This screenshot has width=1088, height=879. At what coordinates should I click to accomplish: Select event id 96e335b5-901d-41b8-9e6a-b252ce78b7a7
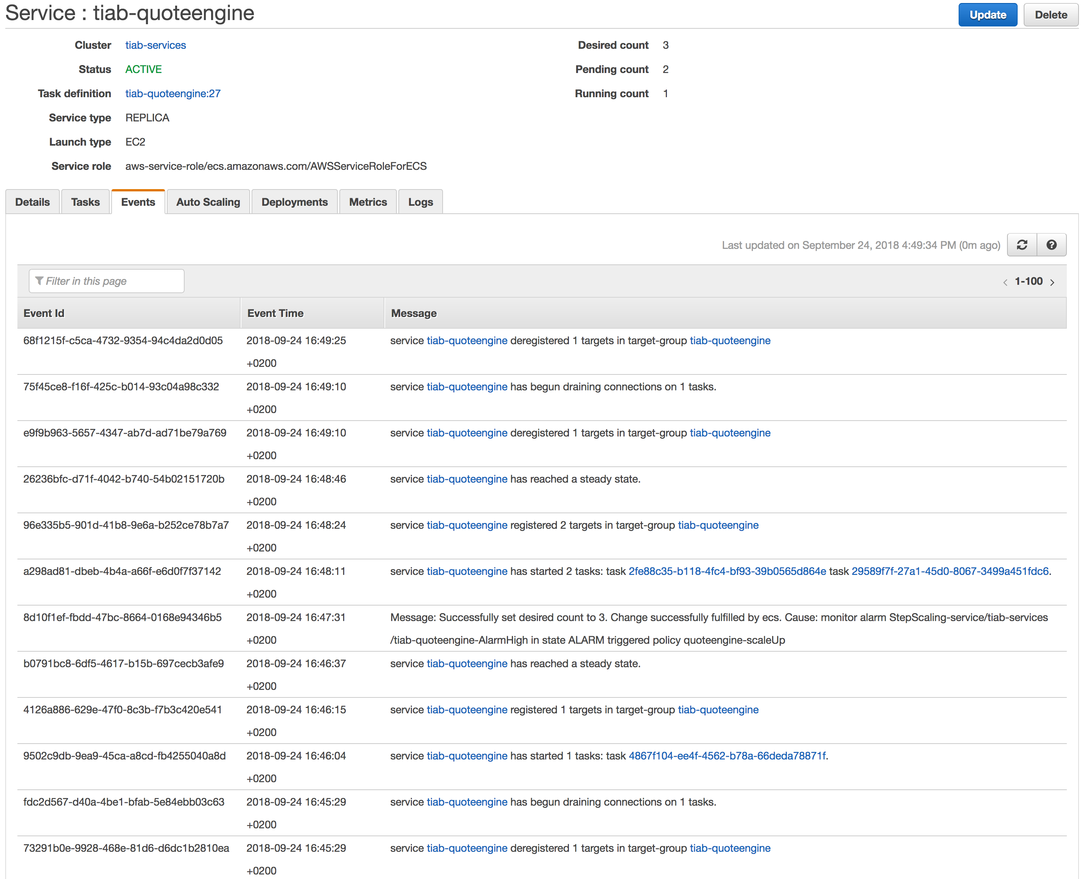click(x=126, y=525)
